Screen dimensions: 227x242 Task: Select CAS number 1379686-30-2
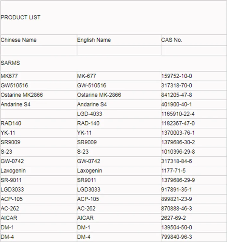pos(178,142)
